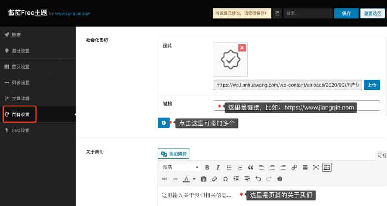Click the blue plus button to add item
The height and width of the screenshot is (206, 387).
pyautogui.click(x=163, y=123)
